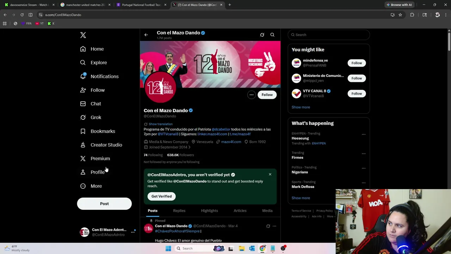
Task: Click the Search input field
Action: (329, 35)
